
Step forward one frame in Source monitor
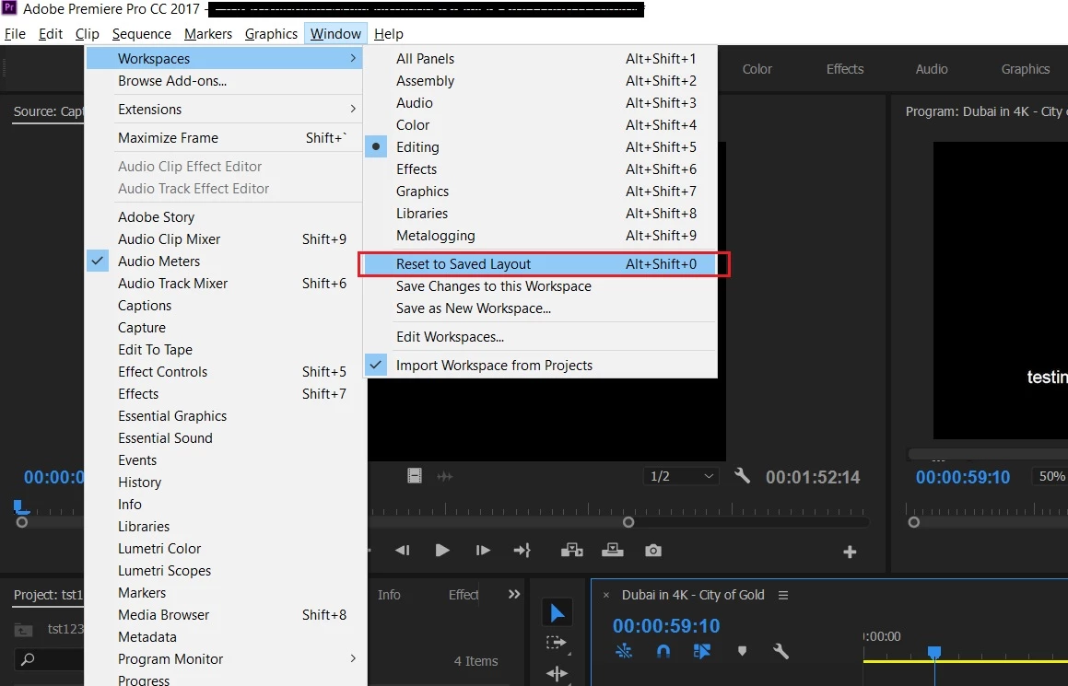[x=483, y=550]
